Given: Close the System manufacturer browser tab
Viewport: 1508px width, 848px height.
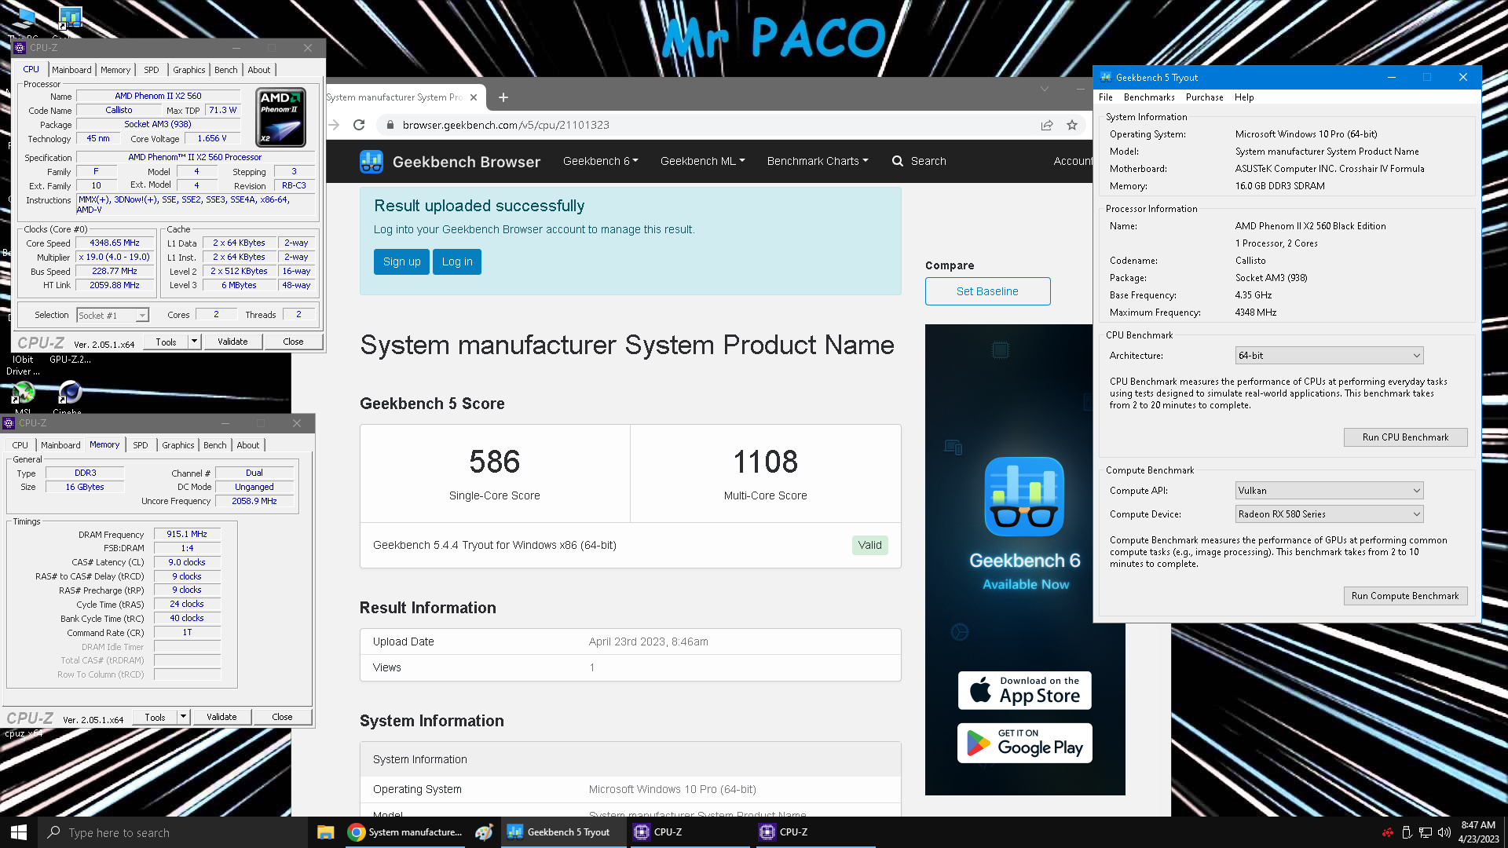Looking at the screenshot, I should [474, 97].
